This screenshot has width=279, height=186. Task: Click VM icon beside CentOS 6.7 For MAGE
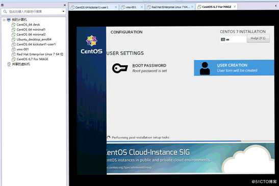tap(13, 59)
